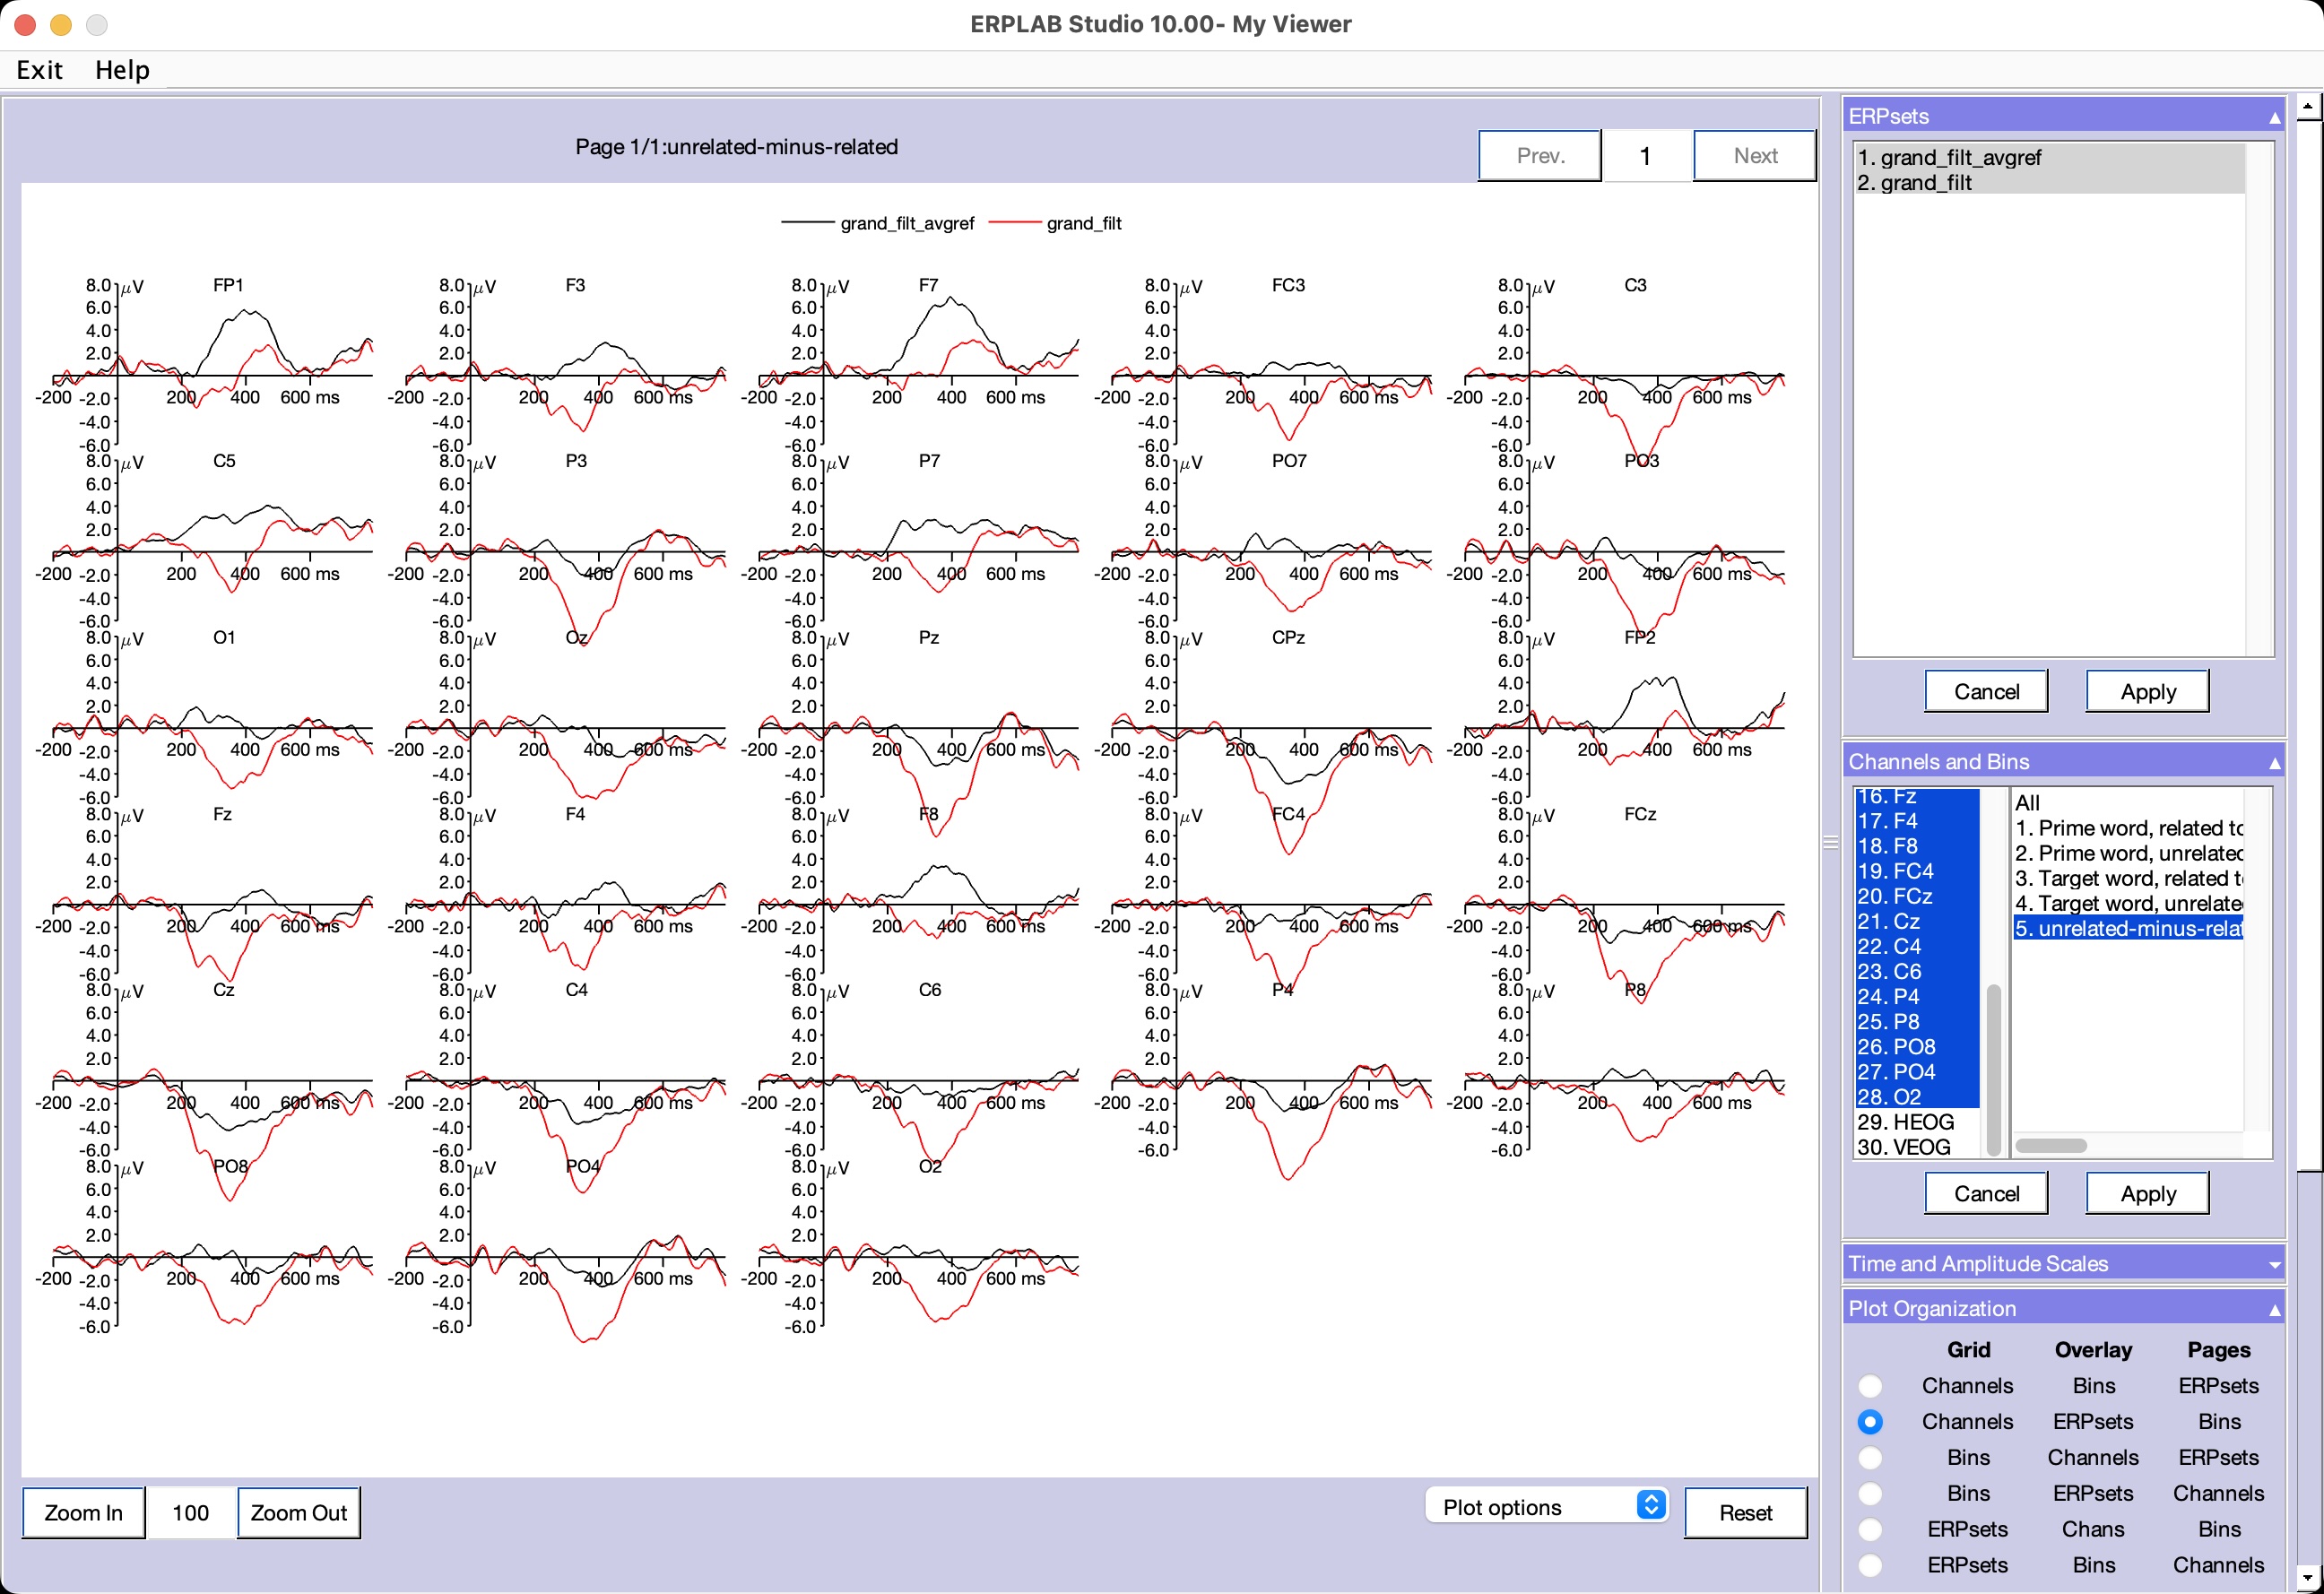Apply the Channels and Bins changes
This screenshot has width=2324, height=1594.
2148,1194
